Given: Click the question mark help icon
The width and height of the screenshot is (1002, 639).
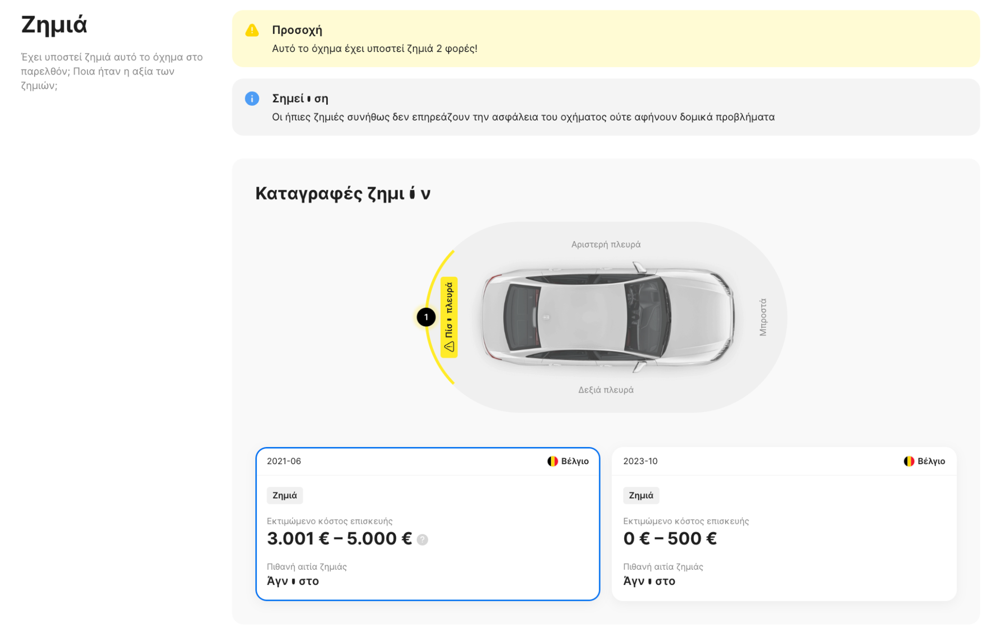Looking at the screenshot, I should click(x=422, y=539).
